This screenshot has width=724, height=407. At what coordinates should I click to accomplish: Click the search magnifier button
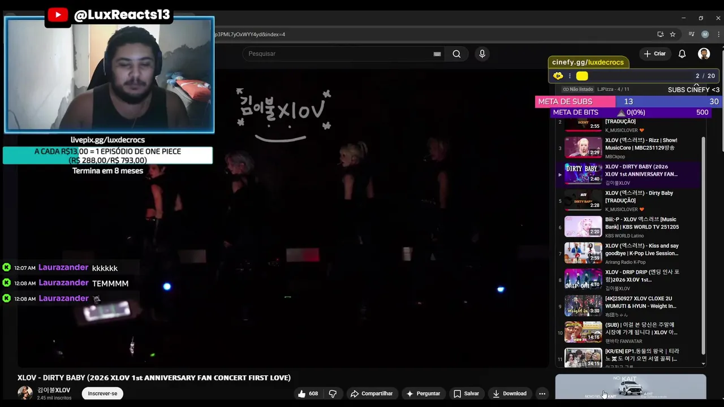click(x=456, y=54)
